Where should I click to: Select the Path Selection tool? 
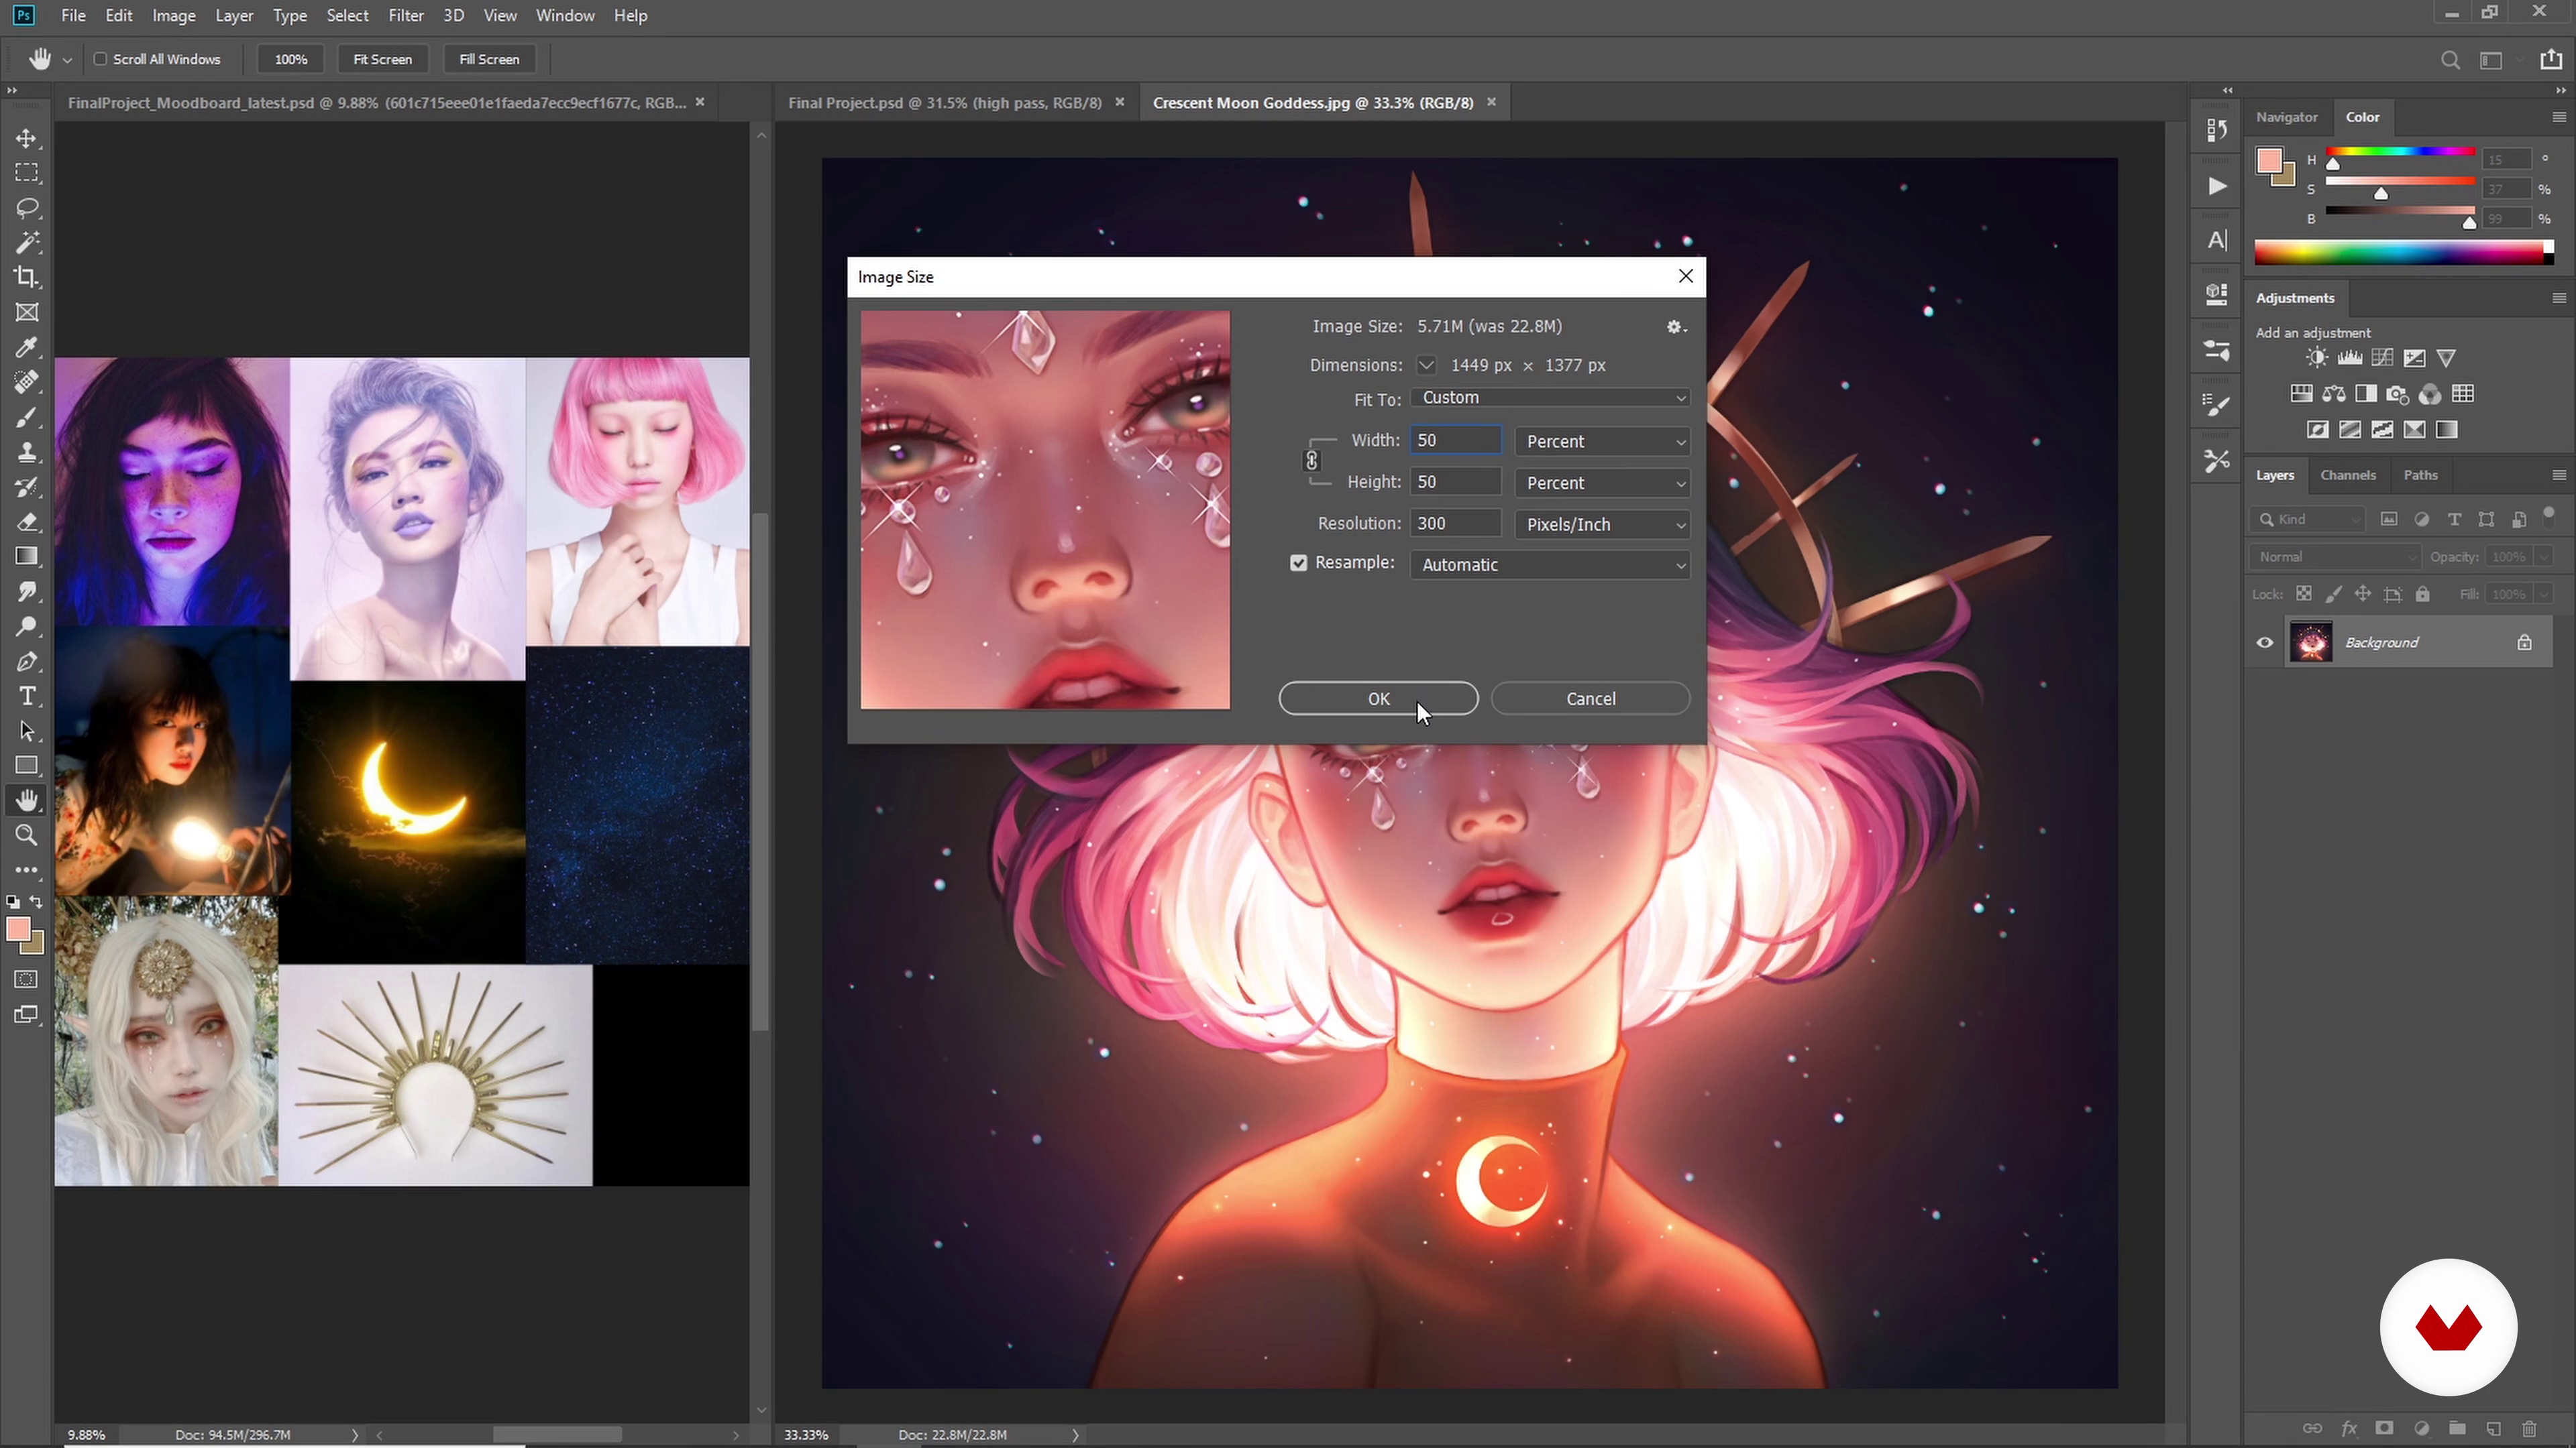27,731
